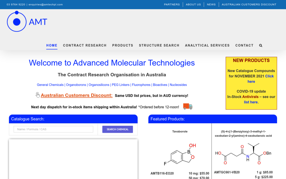Click the Fluorophores category link
286x179 pixels.
(141, 85)
